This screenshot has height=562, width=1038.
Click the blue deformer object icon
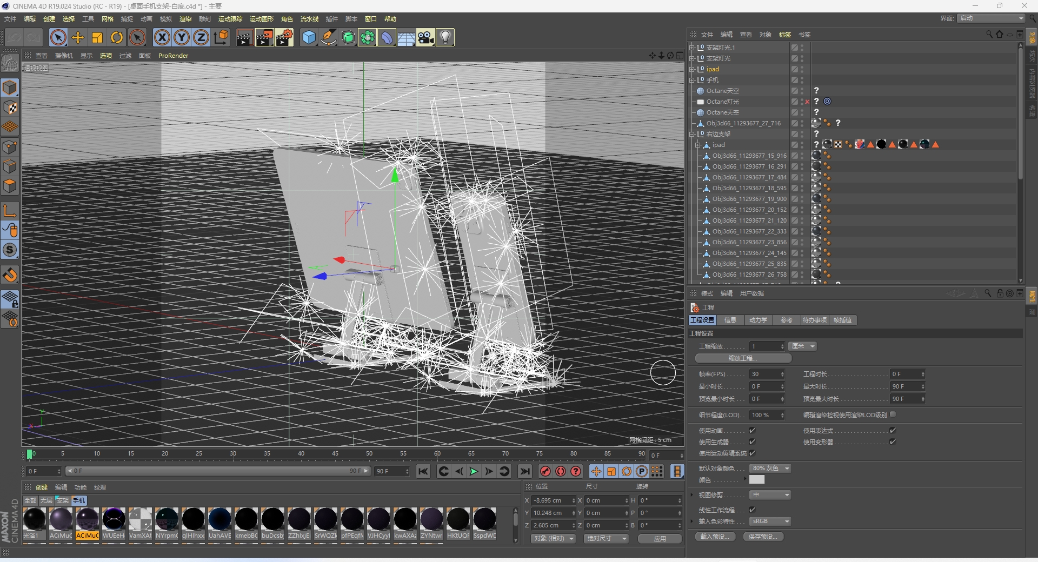click(x=387, y=37)
